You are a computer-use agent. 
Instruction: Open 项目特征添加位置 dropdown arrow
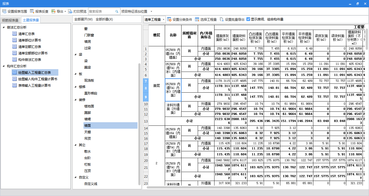click(x=151, y=11)
